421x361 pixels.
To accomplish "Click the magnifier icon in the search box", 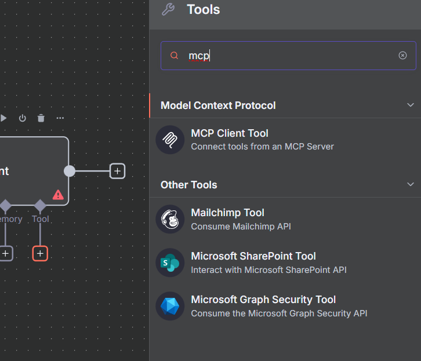I will [x=174, y=56].
